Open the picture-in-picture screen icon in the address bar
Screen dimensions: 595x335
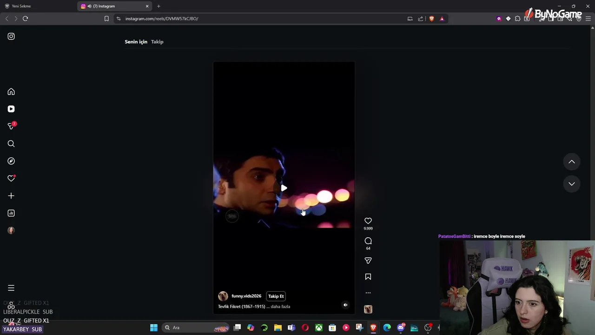pyautogui.click(x=410, y=19)
